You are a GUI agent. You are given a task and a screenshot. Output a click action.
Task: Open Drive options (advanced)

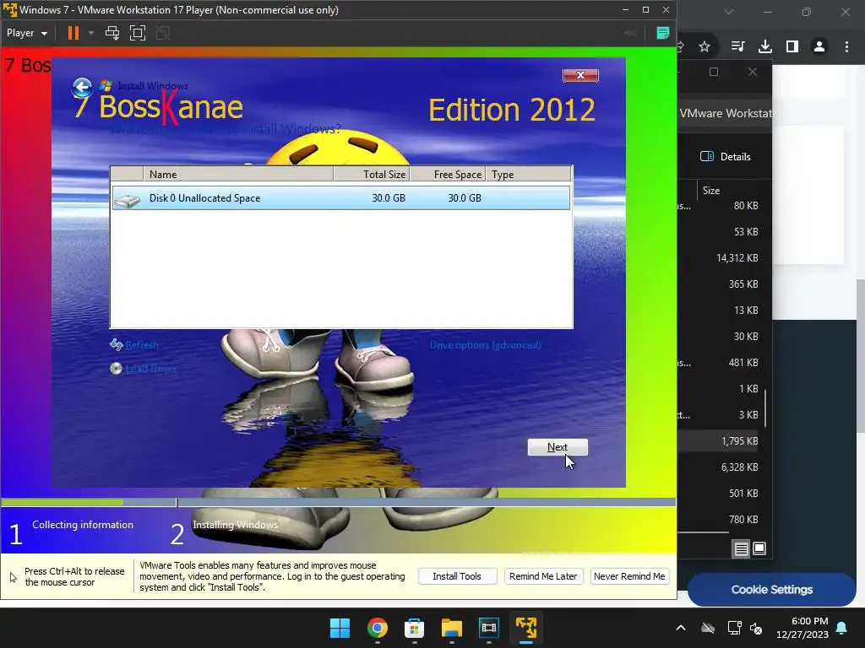point(486,345)
